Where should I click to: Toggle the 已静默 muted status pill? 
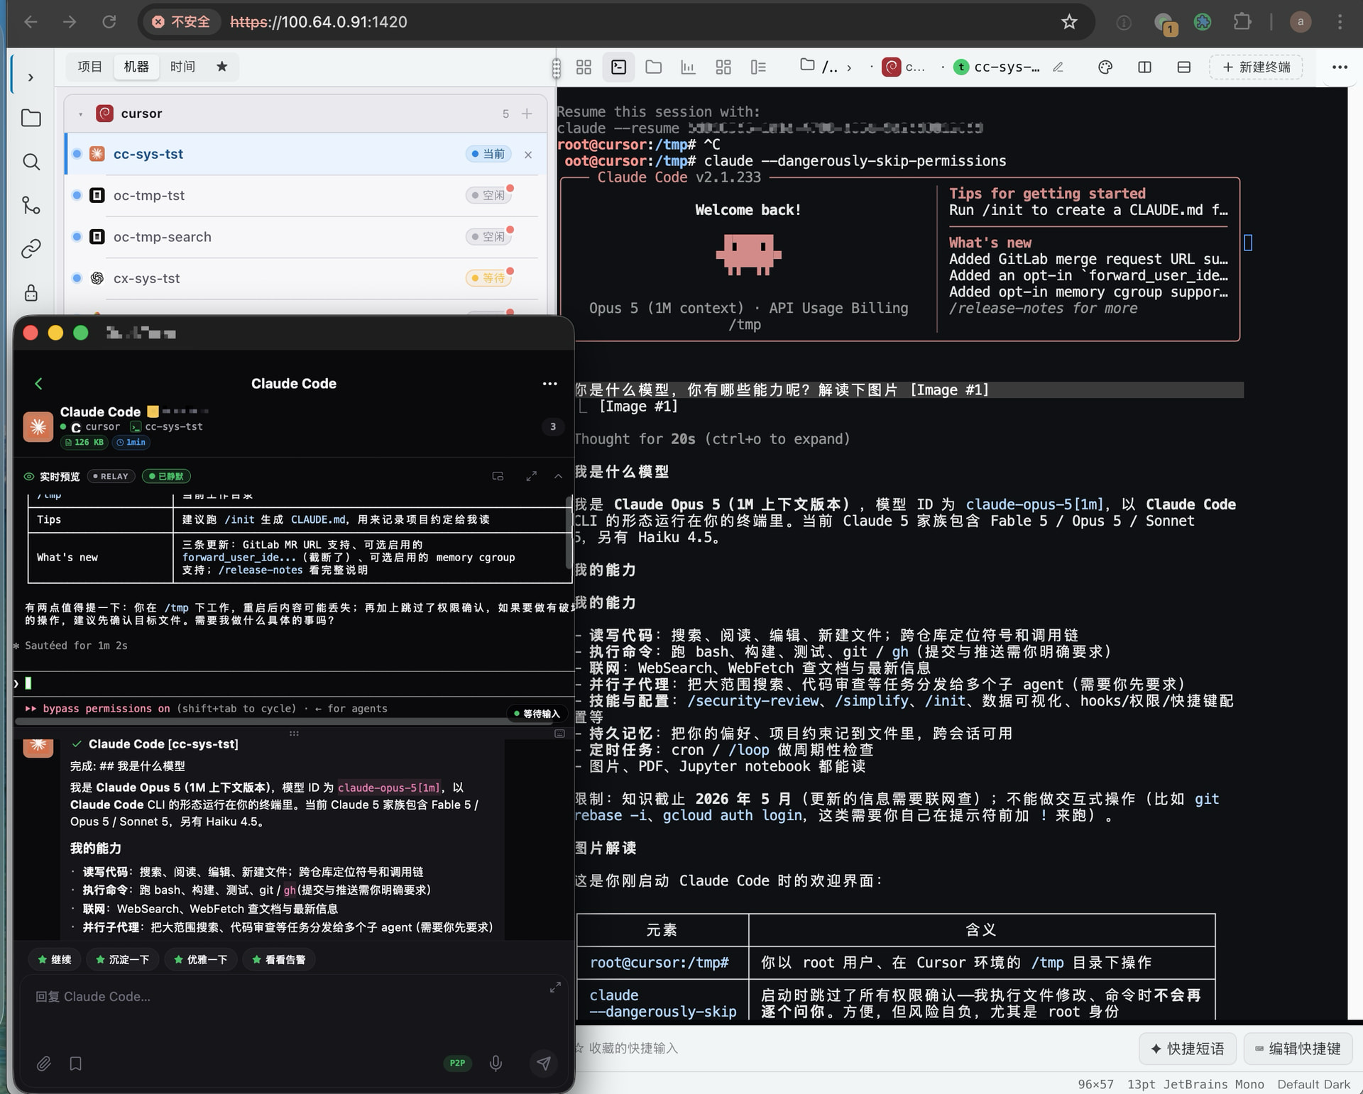tap(167, 476)
